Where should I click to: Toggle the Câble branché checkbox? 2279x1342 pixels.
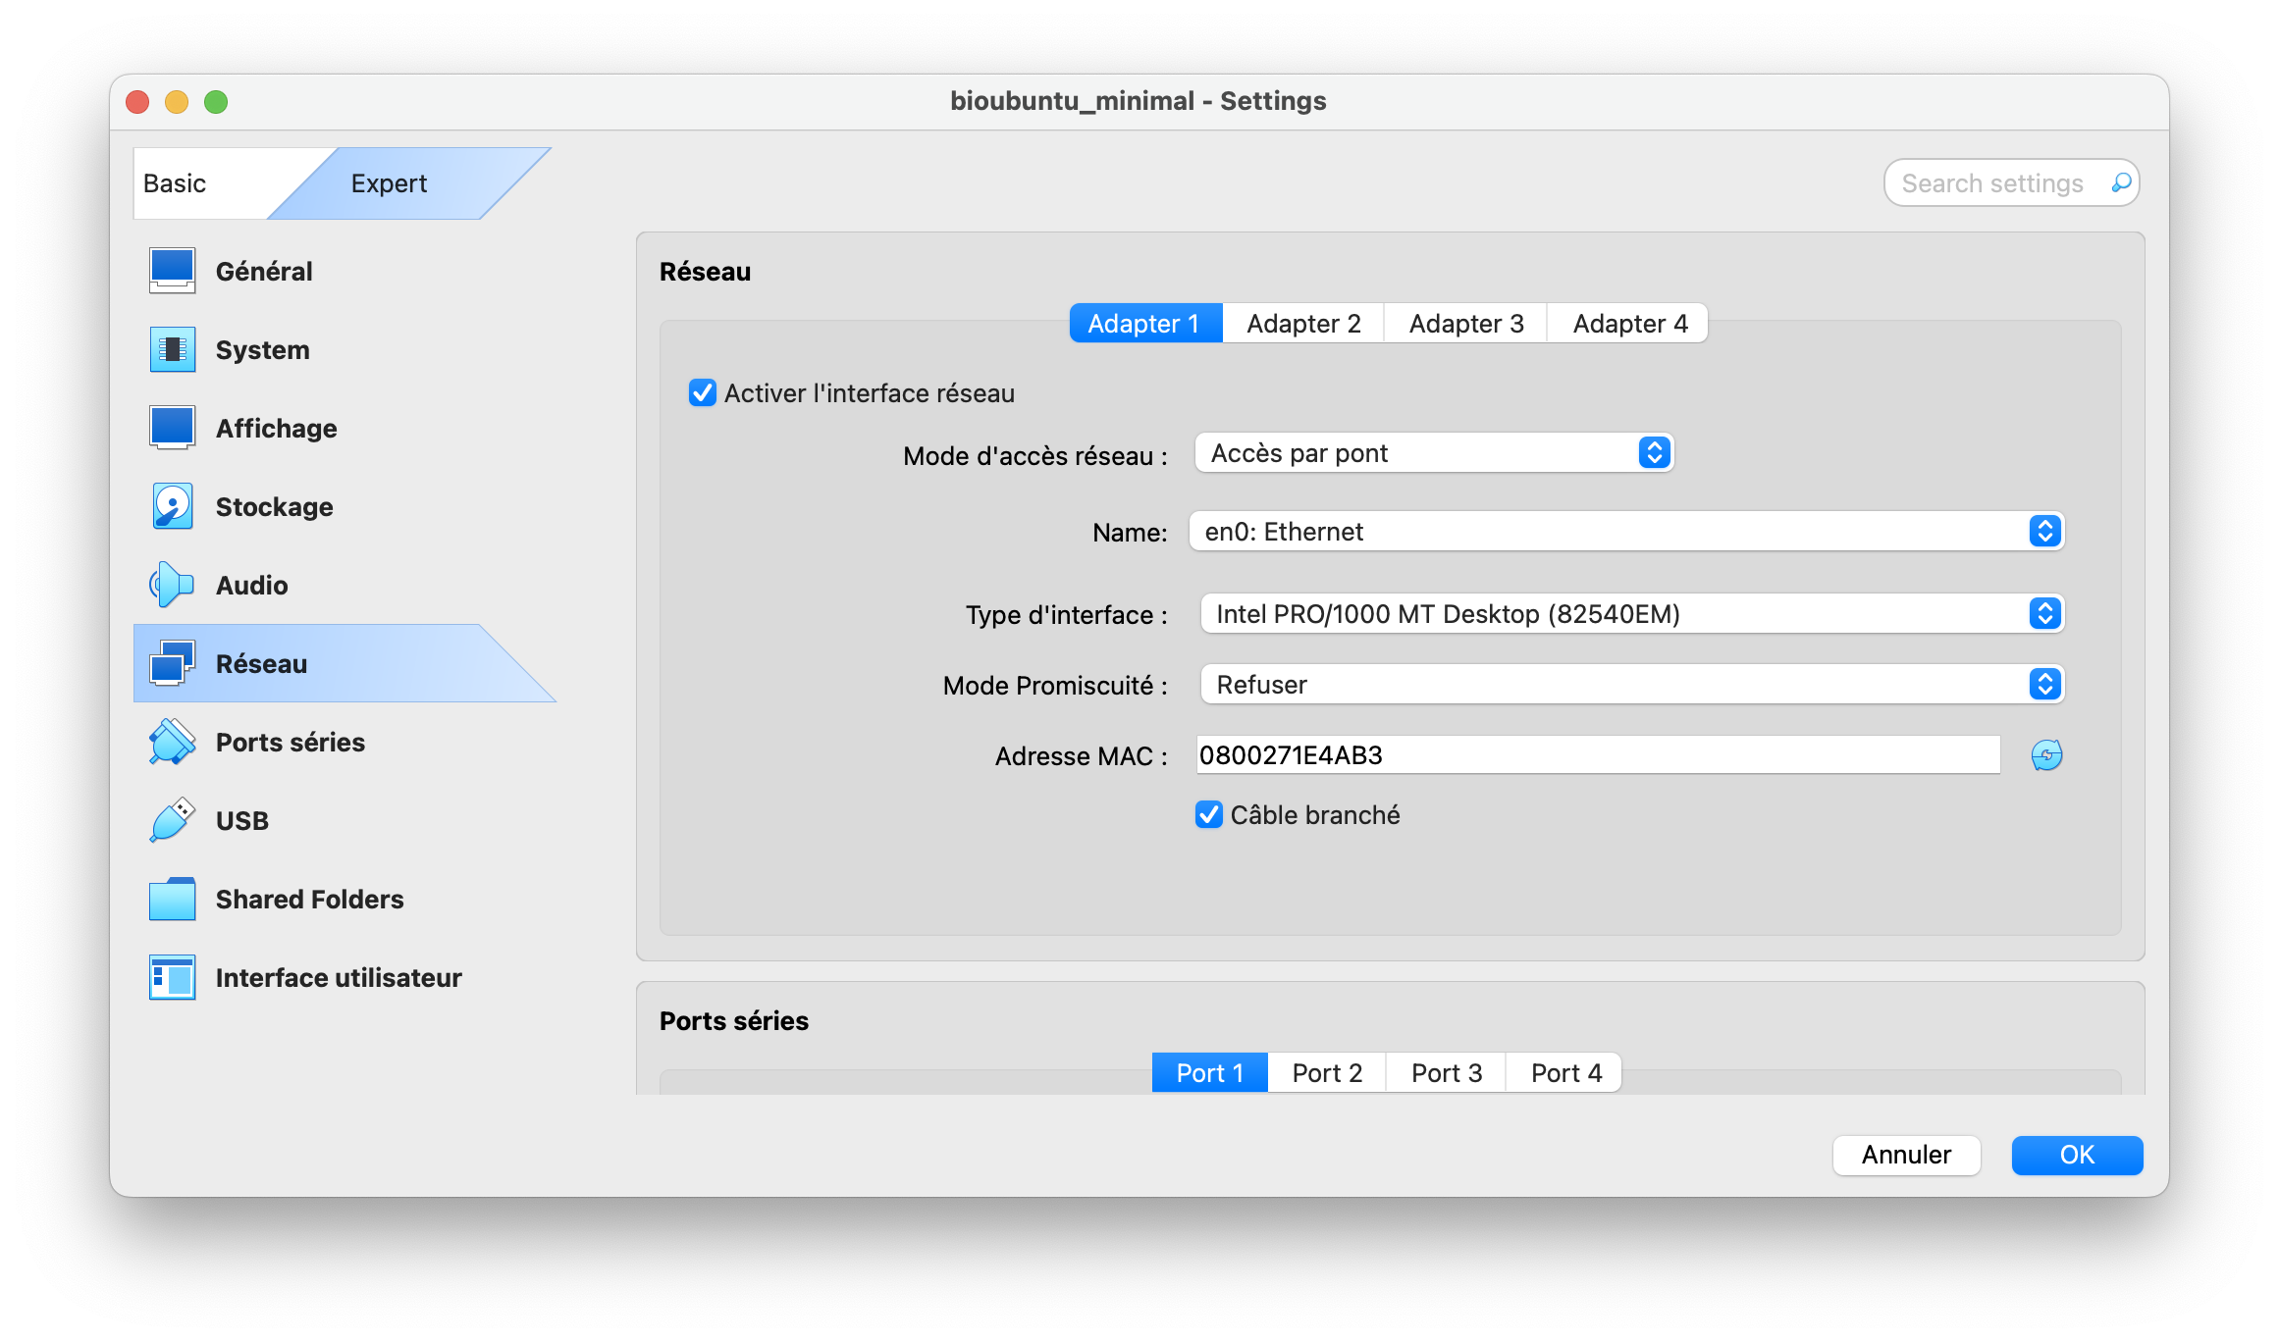1209,815
